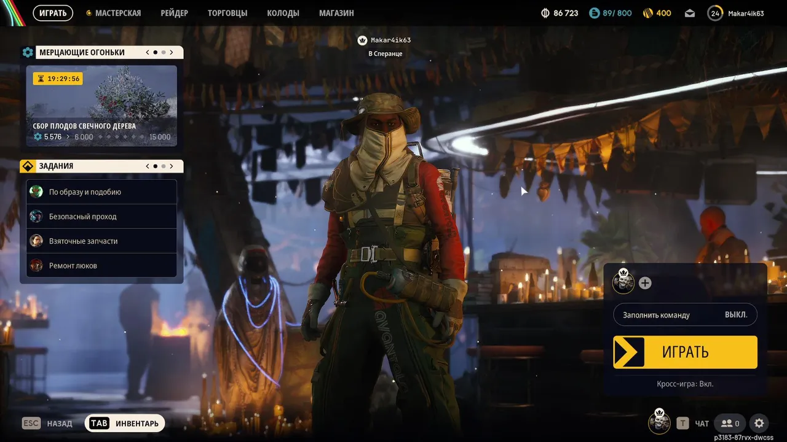Open quest Ремонт люков

tap(101, 265)
